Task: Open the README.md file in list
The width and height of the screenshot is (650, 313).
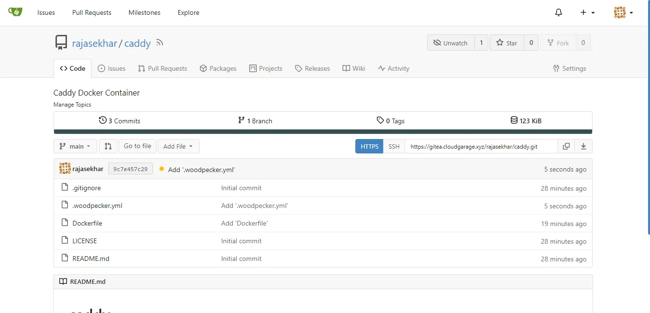Action: tap(91, 259)
